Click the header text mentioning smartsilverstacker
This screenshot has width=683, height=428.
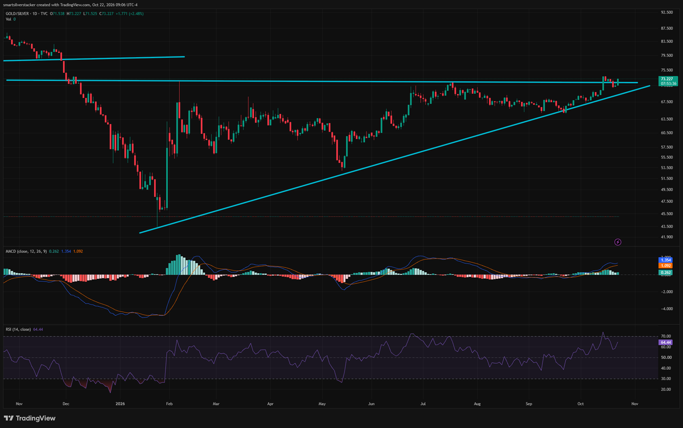point(71,5)
